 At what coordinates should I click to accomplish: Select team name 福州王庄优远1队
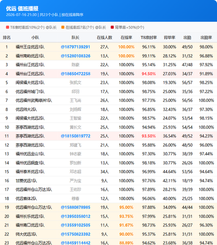coord(30,47)
